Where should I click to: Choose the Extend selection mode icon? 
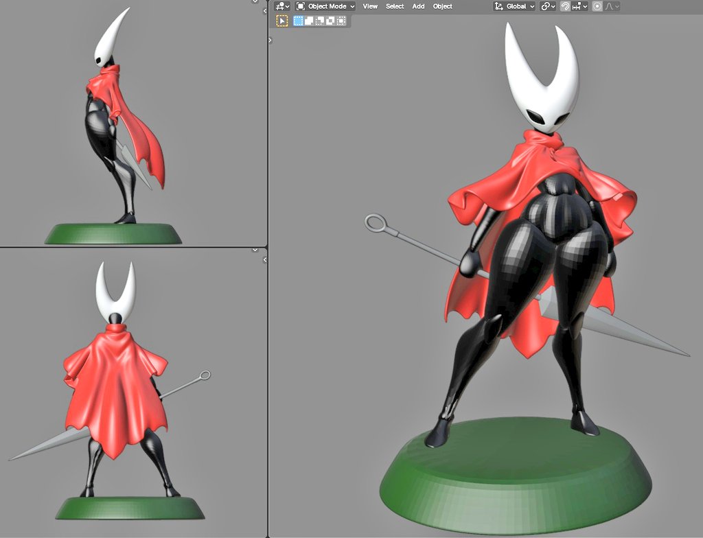[309, 21]
